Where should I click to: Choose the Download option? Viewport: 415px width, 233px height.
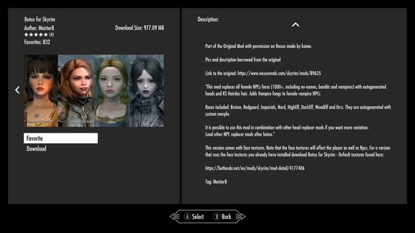point(36,149)
